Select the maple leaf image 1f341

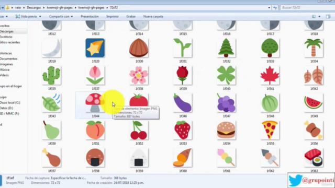270,75
